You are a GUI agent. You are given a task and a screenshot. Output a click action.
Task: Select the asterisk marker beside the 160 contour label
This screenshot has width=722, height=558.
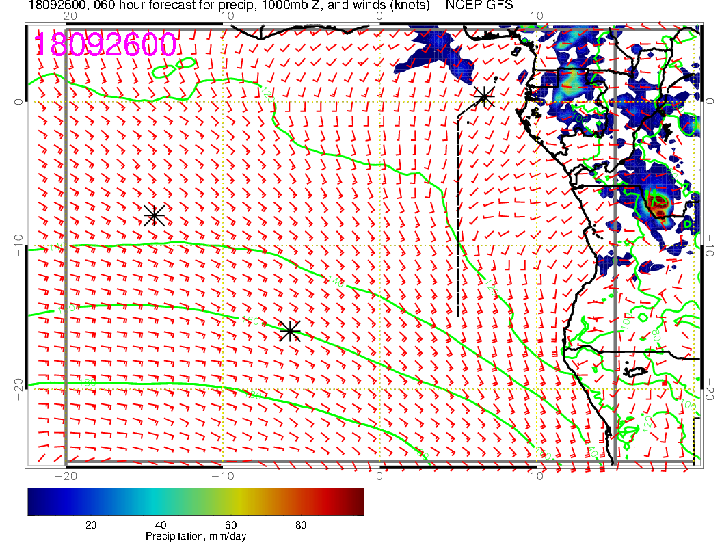tap(290, 330)
